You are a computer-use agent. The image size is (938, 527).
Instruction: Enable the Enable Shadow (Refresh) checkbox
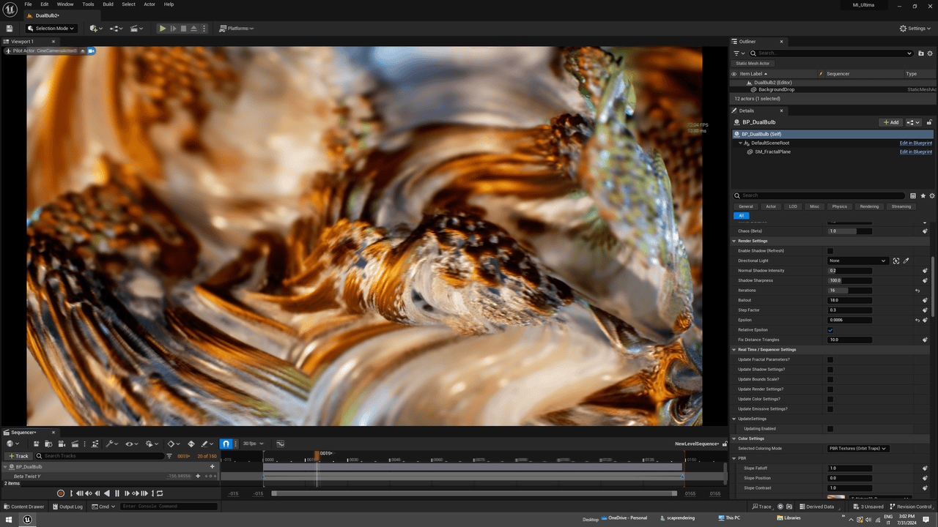(x=830, y=250)
